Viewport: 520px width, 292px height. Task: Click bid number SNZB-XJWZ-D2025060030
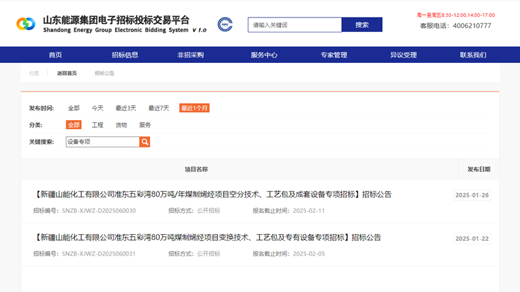pyautogui.click(x=99, y=210)
